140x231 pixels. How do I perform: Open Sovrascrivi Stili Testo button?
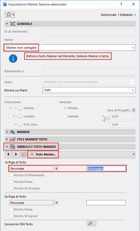click(x=91, y=224)
